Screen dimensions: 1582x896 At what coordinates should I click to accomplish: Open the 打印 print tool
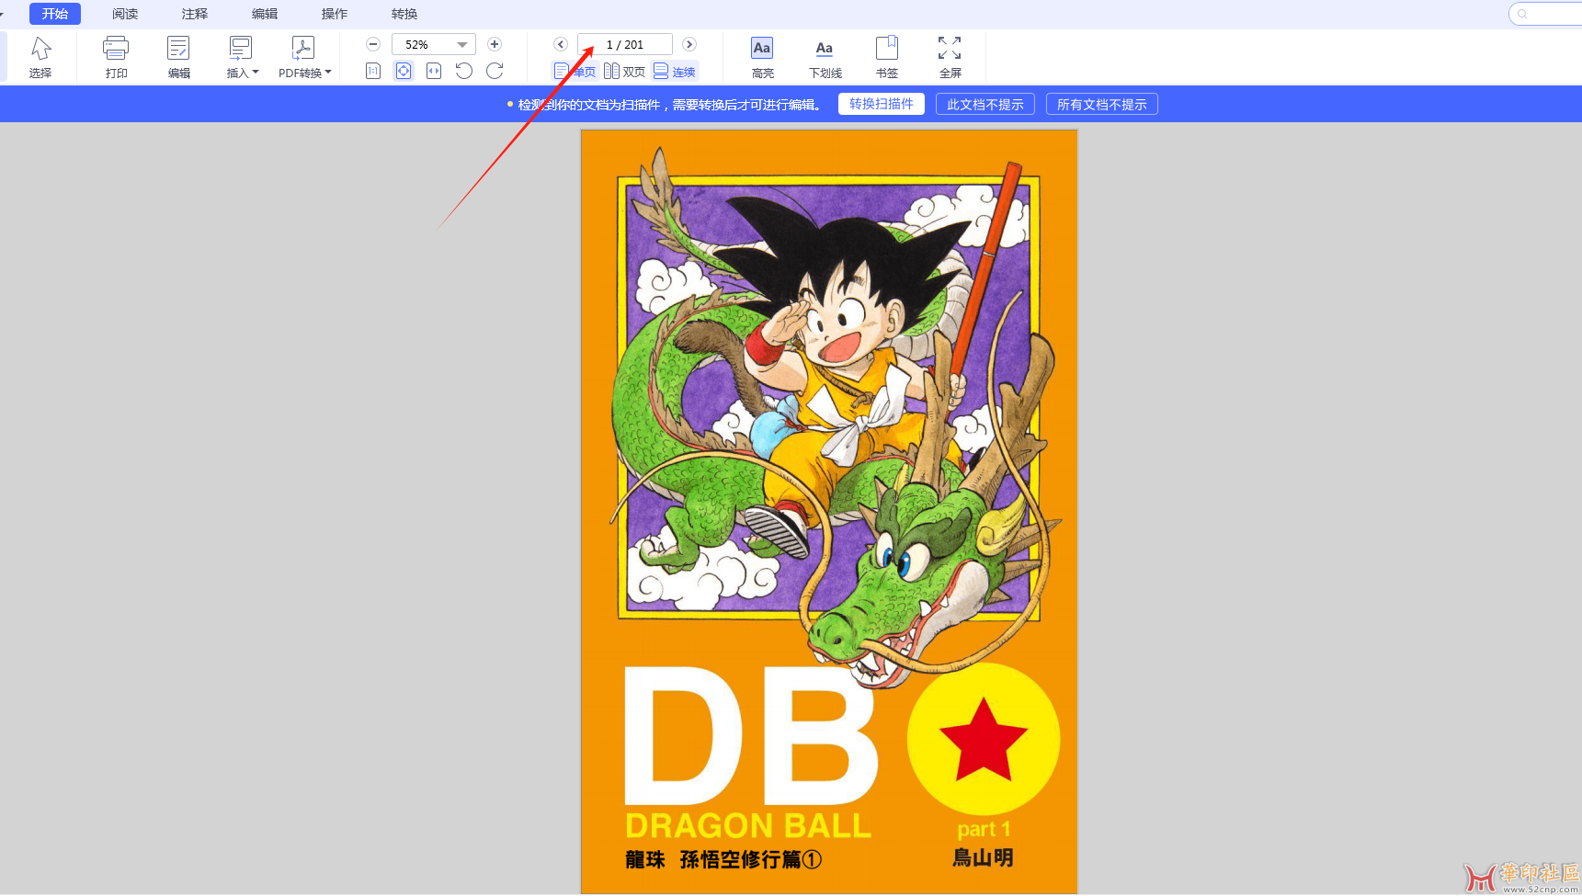point(116,57)
